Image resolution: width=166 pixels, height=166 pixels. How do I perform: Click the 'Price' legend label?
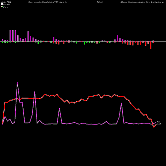pos(5,7)
